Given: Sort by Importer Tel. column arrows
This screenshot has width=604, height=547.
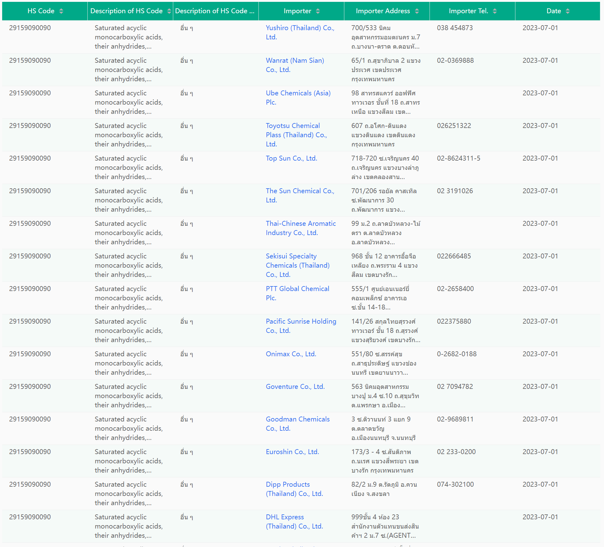Looking at the screenshot, I should [x=495, y=11].
